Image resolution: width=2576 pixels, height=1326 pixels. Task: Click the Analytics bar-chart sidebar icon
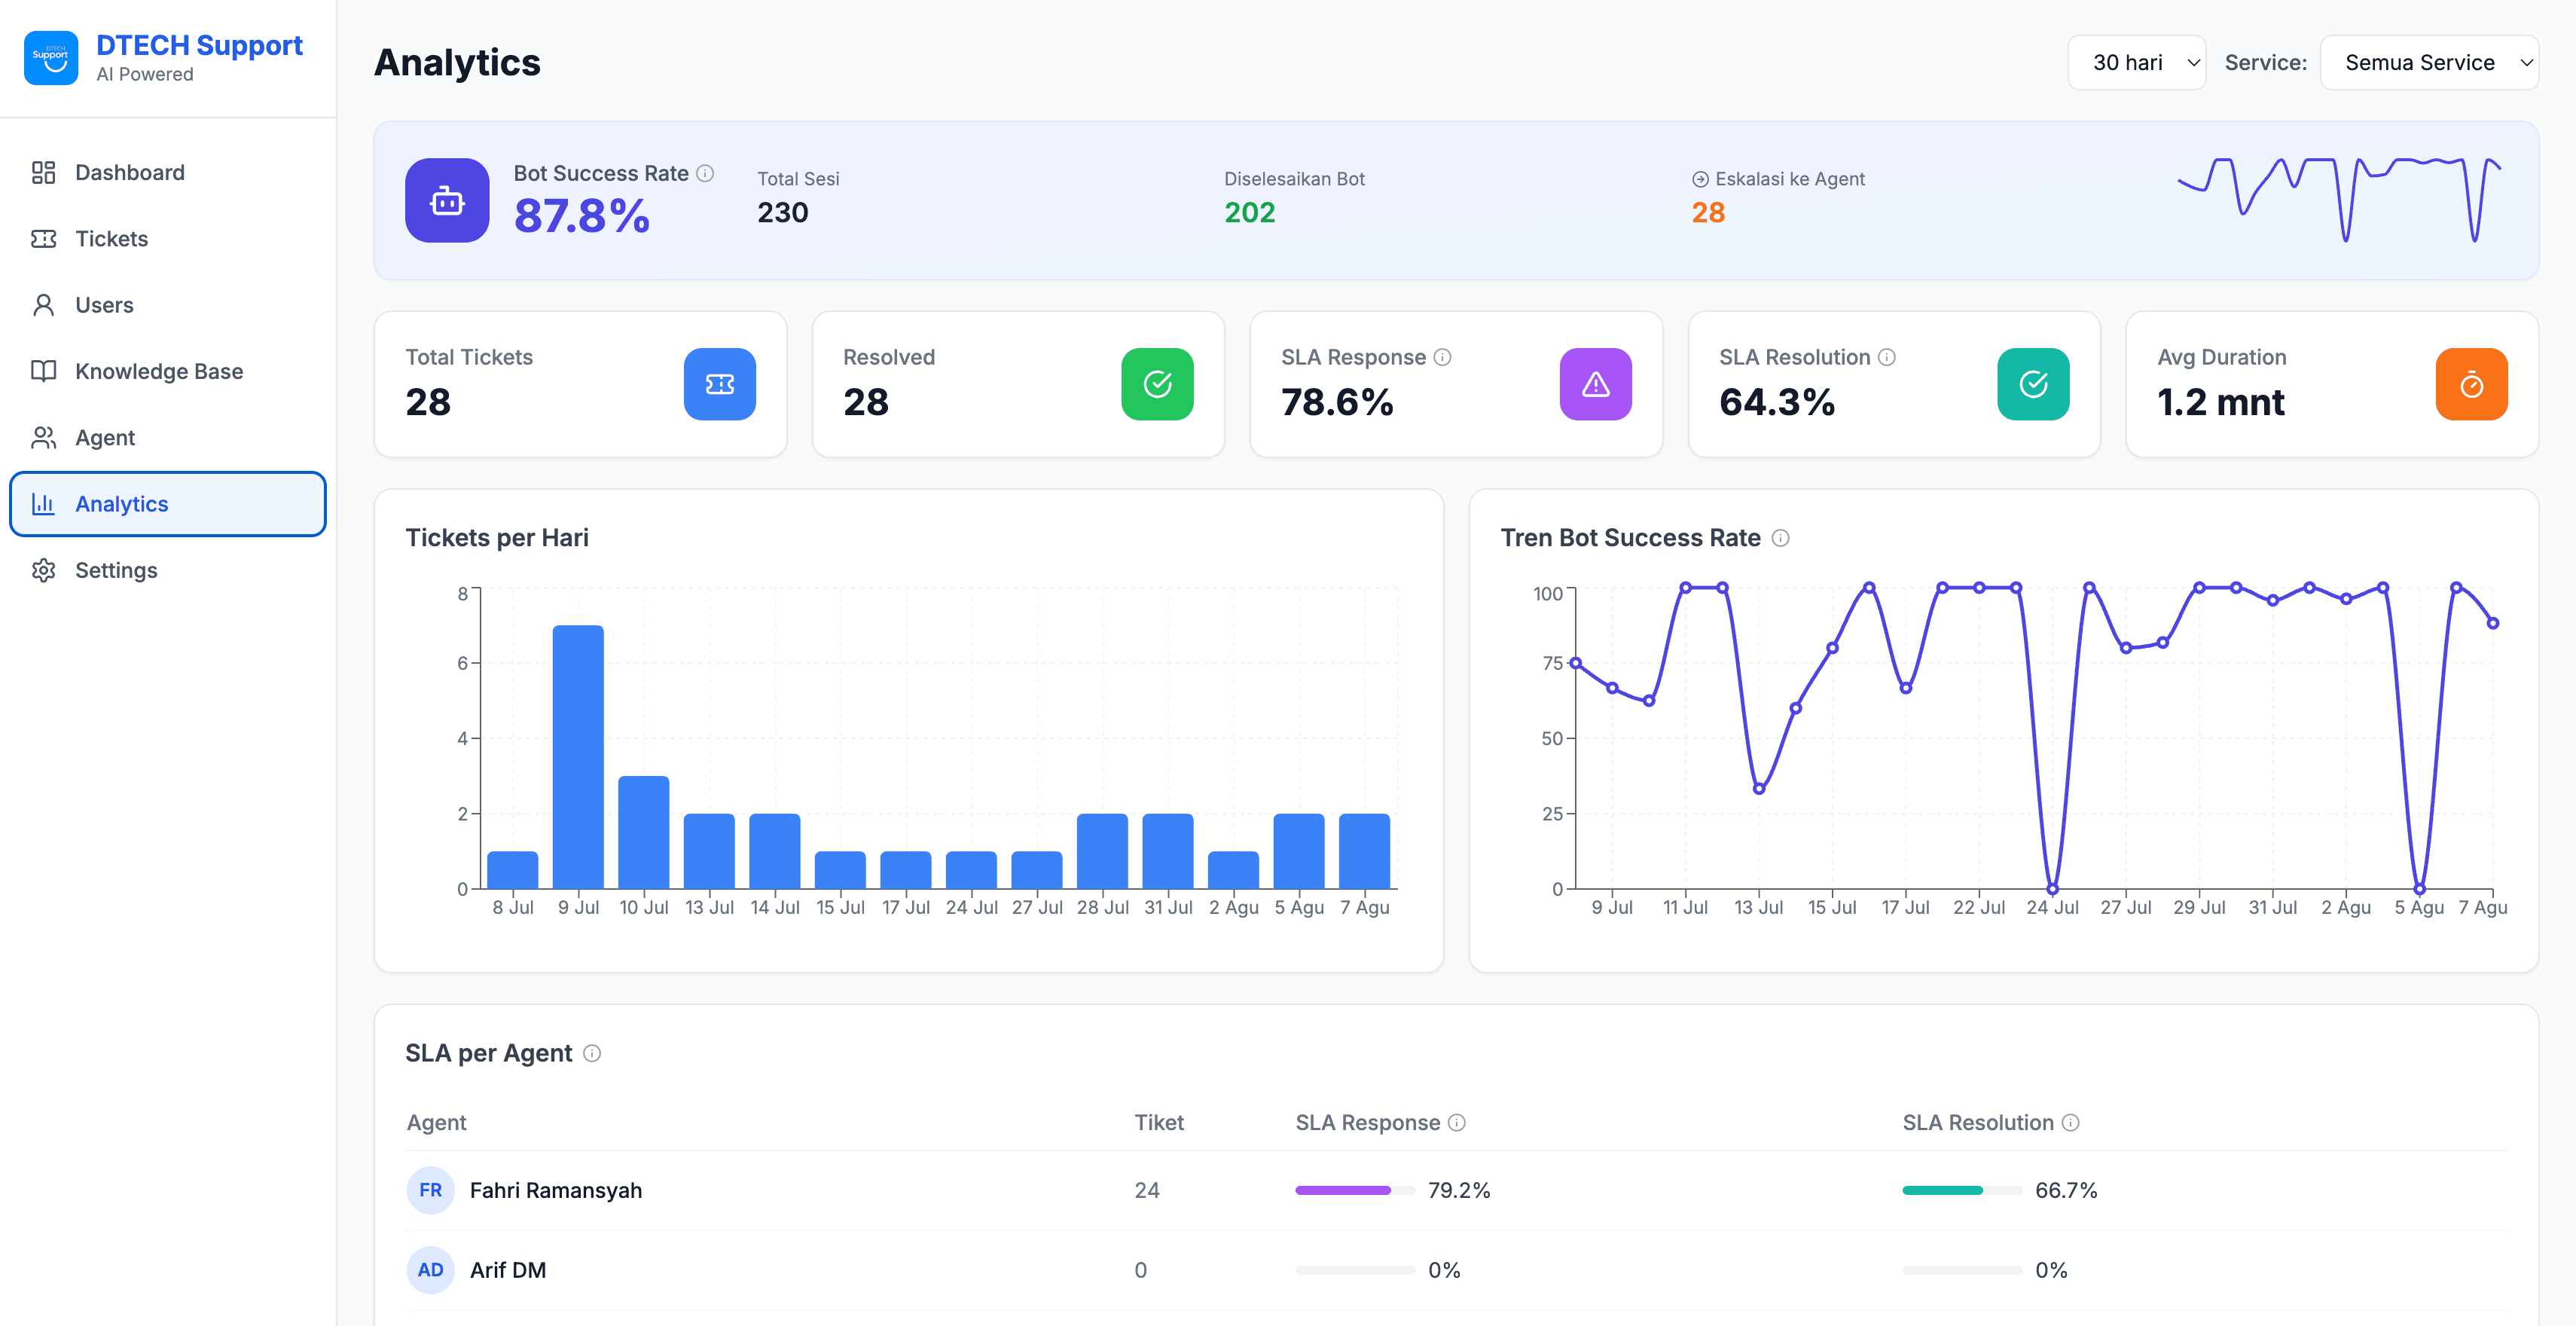pyautogui.click(x=43, y=504)
